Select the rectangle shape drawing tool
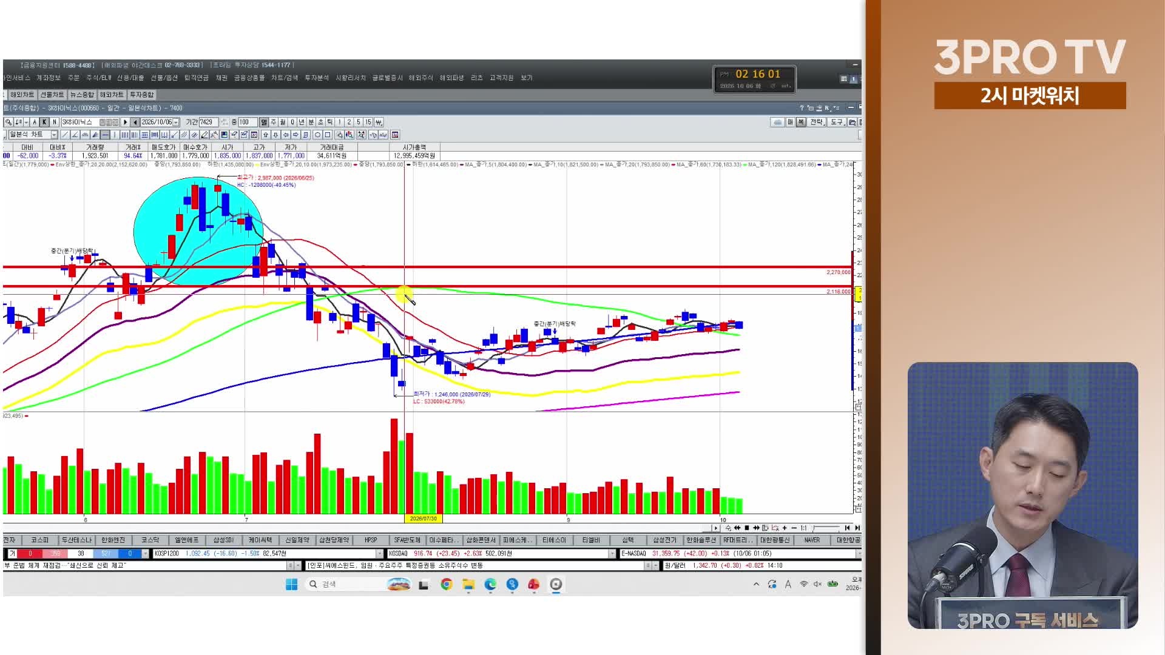The height and width of the screenshot is (655, 1165). 328,135
